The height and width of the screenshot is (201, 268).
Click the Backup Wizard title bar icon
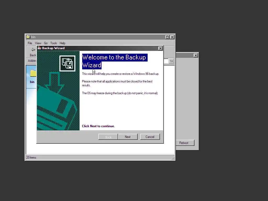pos(40,48)
